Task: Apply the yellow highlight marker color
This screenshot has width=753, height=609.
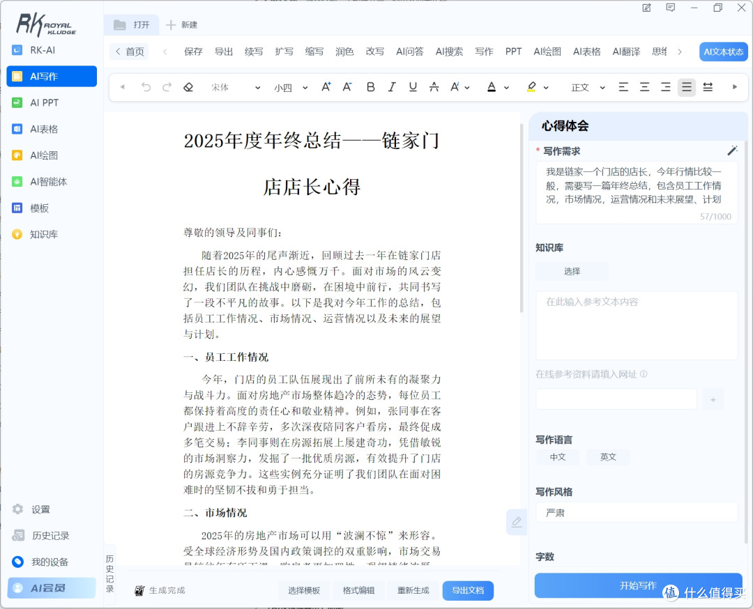Action: 531,87
